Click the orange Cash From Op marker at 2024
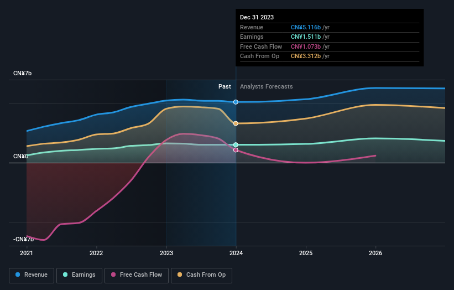The image size is (454, 290). click(x=236, y=123)
